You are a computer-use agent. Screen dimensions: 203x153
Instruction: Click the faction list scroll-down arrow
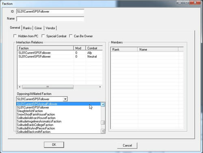[x=103, y=131]
